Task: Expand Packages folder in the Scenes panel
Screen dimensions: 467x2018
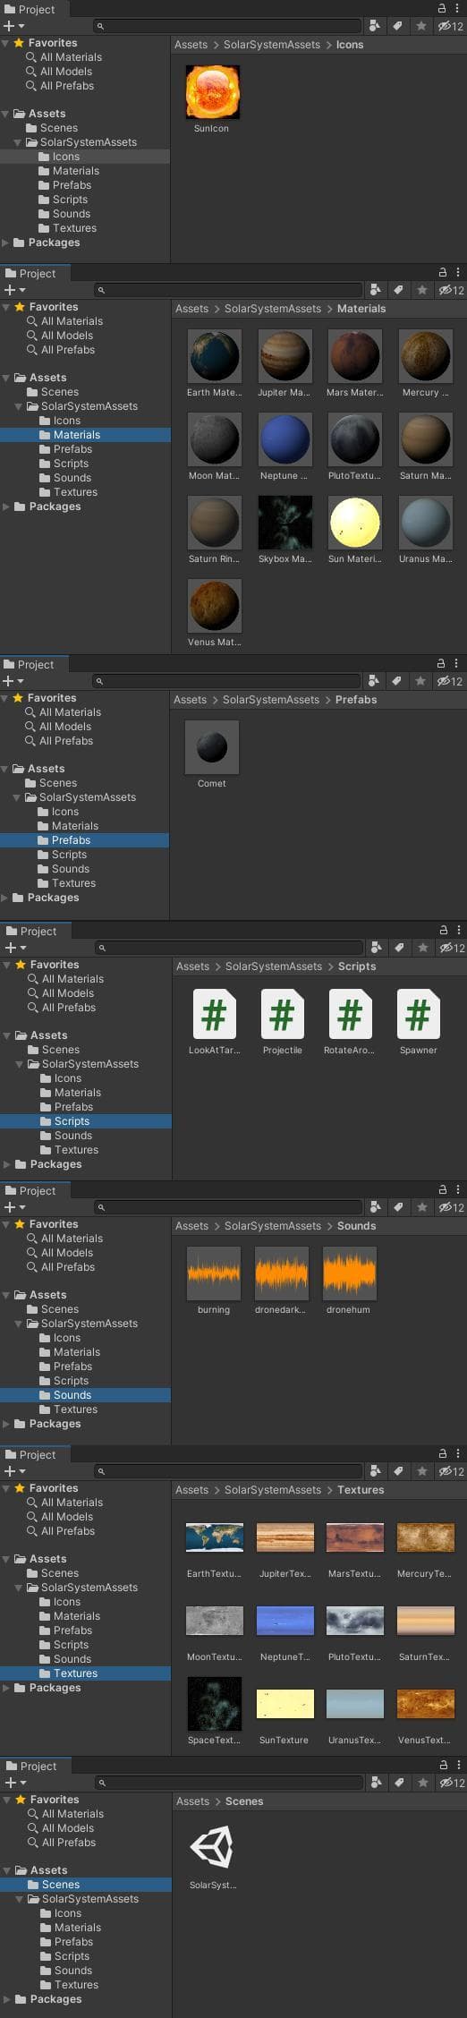Action: tap(7, 1999)
